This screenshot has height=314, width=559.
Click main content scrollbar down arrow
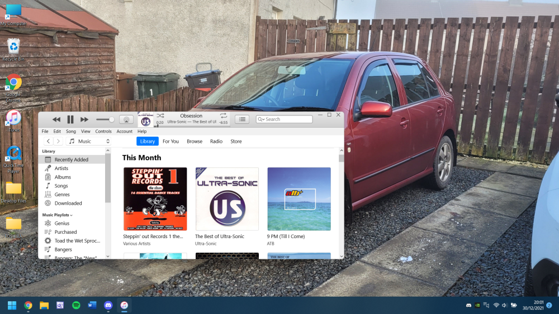341,256
